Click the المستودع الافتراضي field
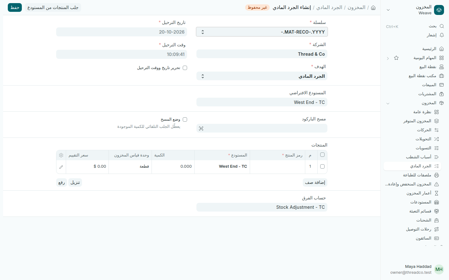 [x=262, y=102]
